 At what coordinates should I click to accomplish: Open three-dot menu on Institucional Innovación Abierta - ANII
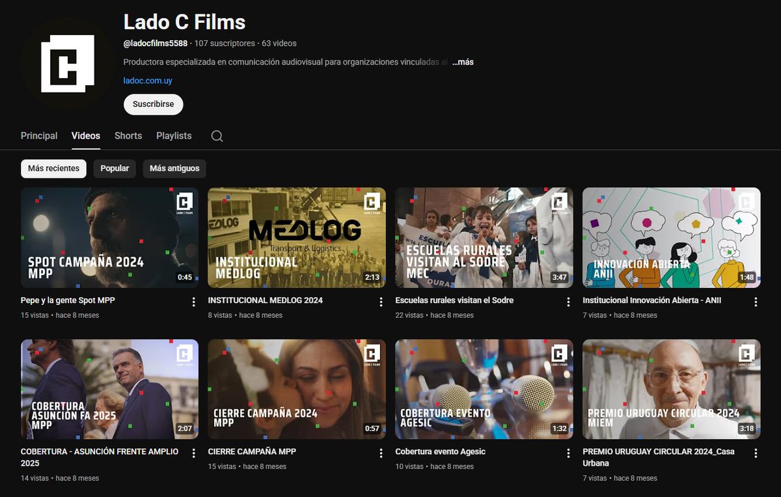click(x=756, y=302)
